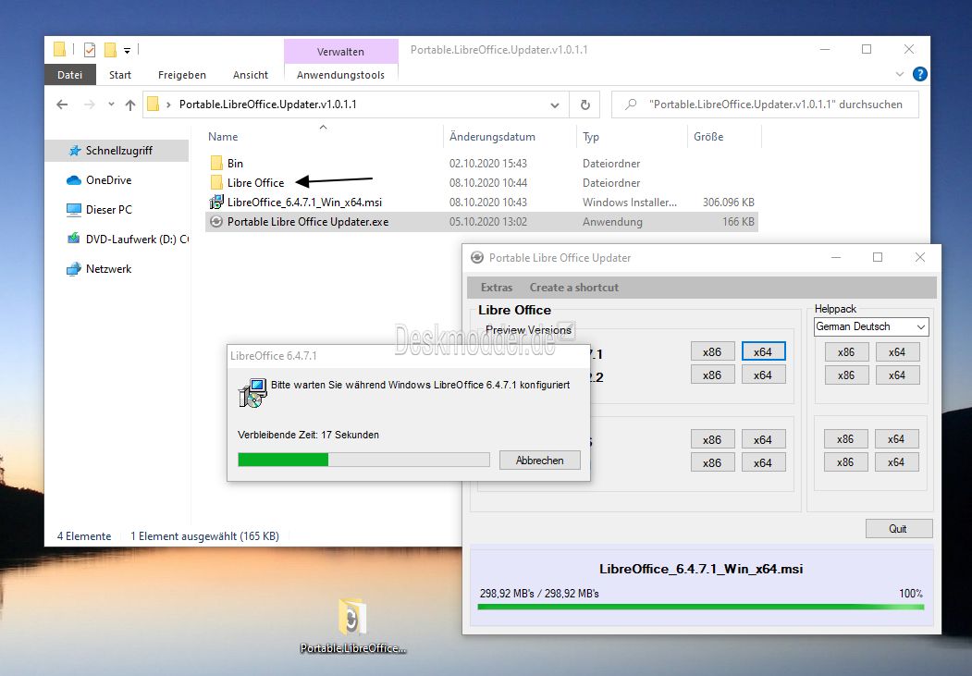Open the Datei tab
This screenshot has height=676, width=972.
point(70,75)
